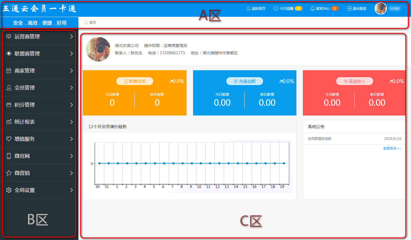This screenshot has height=240, width=411.
Task: Click the 微营销 star icon
Action: (9, 173)
